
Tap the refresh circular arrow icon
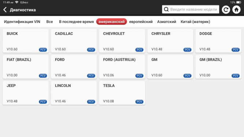tap(226, 9)
